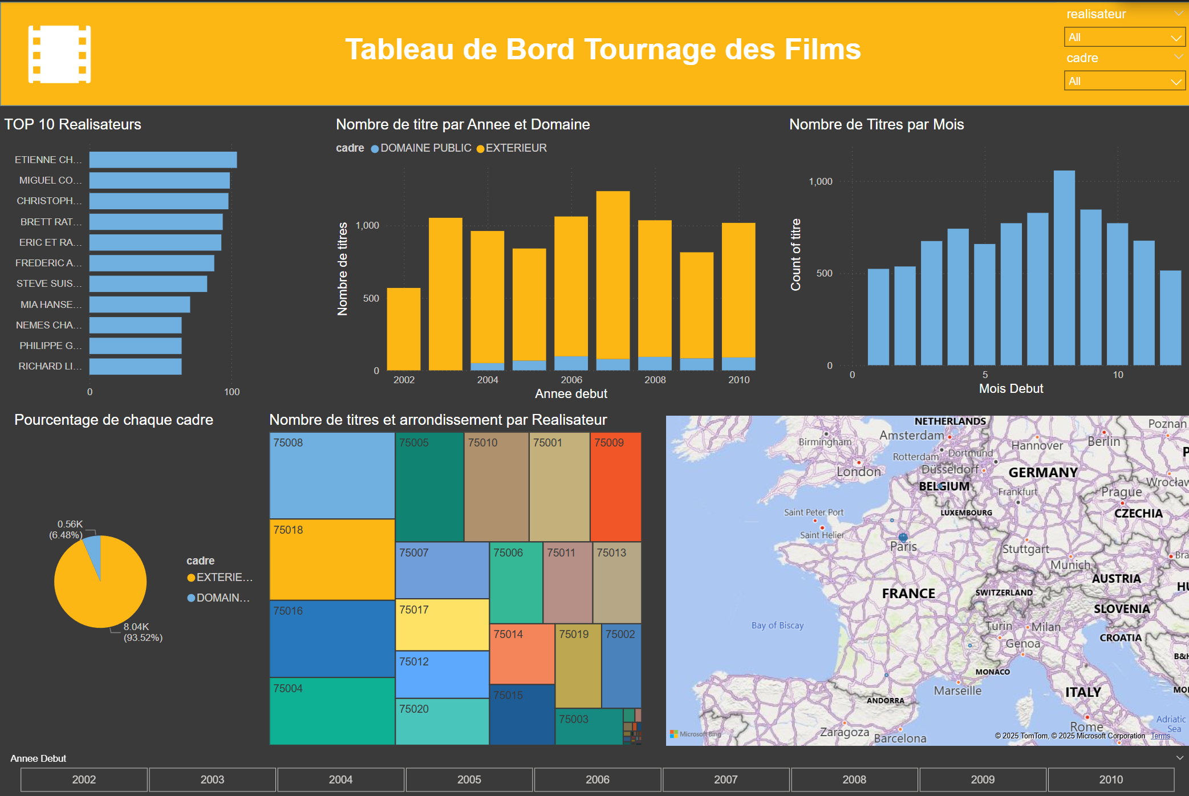This screenshot has width=1189, height=796.
Task: Click the DOMAINE PUBLIC legend marker
Action: click(375, 149)
